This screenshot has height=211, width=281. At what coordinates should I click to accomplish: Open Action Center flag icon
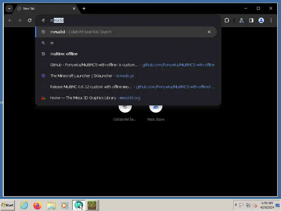pos(241,205)
